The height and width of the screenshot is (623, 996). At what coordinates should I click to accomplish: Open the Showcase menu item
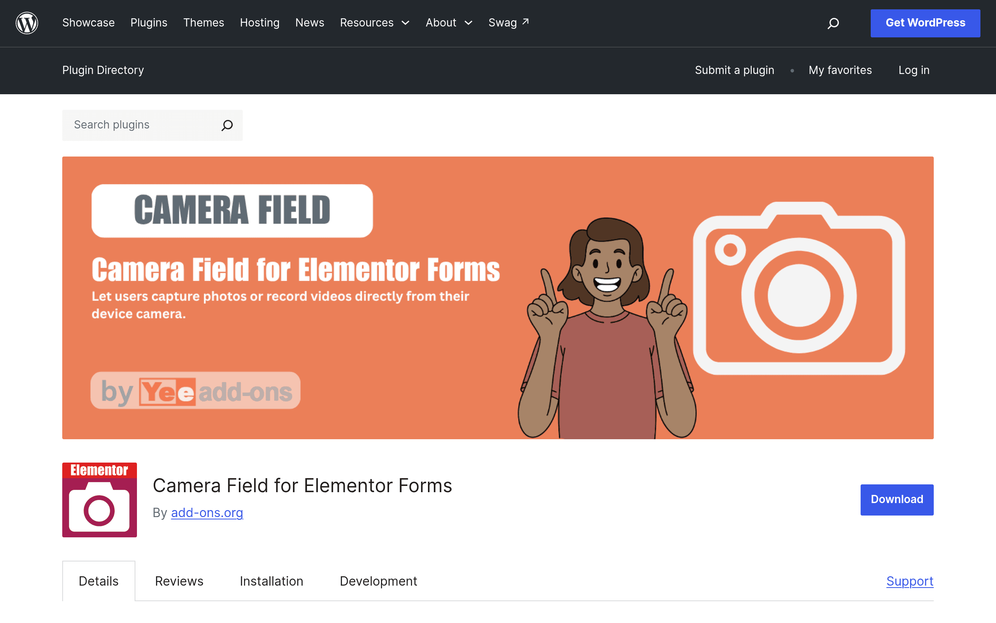88,23
